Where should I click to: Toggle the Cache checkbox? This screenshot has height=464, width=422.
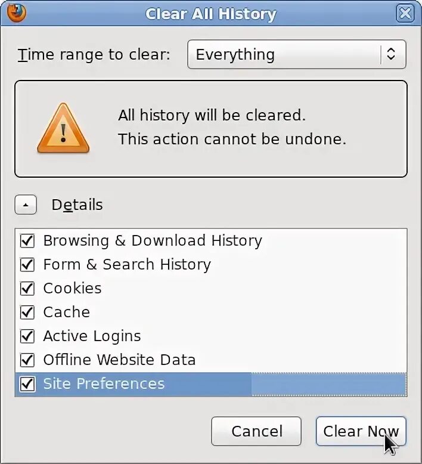[27, 313]
